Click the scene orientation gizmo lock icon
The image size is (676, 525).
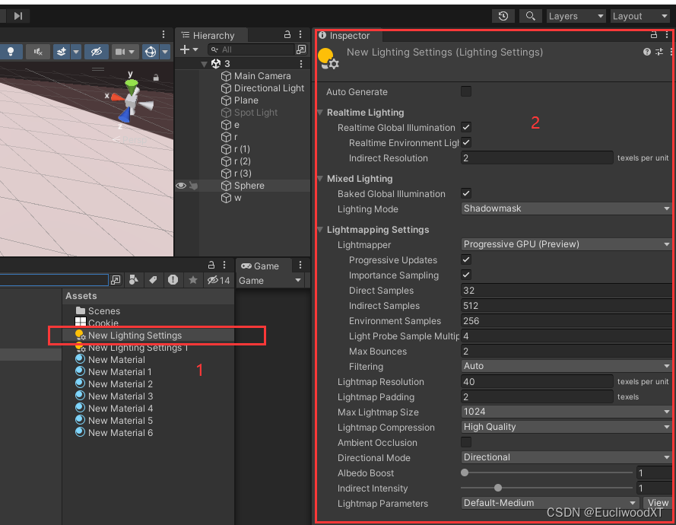(156, 78)
